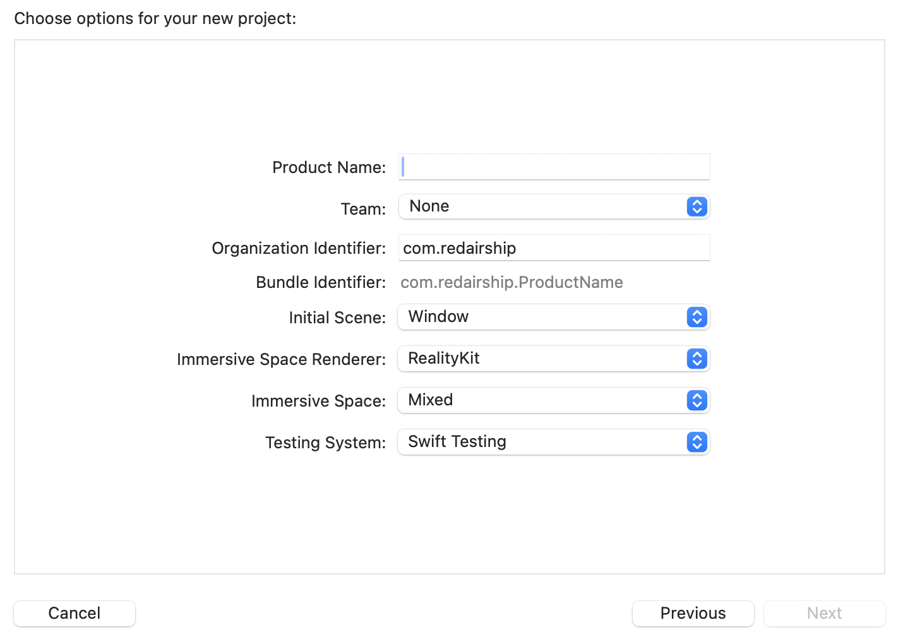The height and width of the screenshot is (644, 903).
Task: Click the Immersive Space Renderer chevron icon
Action: click(x=697, y=359)
